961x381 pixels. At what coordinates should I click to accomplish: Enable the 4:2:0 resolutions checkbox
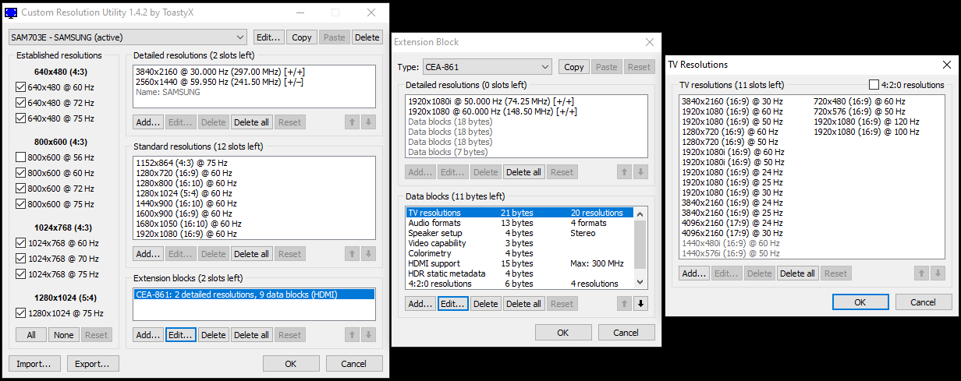tap(874, 85)
